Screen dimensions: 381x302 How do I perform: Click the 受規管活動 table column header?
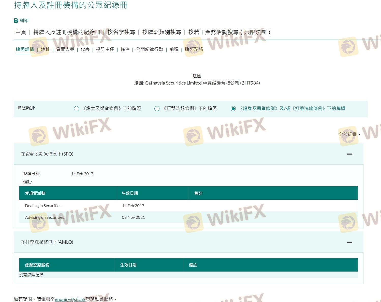point(35,193)
